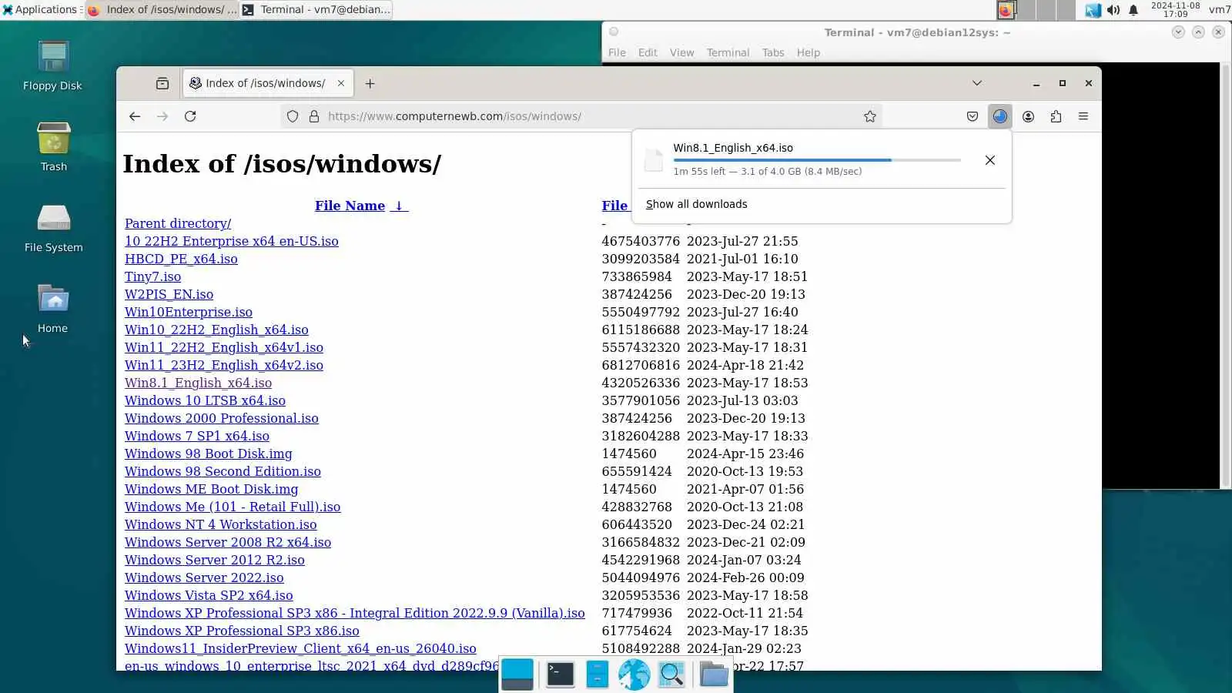Toggle the Firefox downloads panel button
1232x693 pixels.
(1000, 116)
